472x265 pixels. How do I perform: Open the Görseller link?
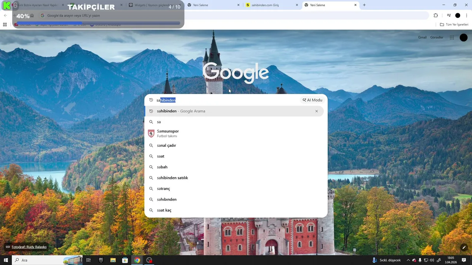437,38
